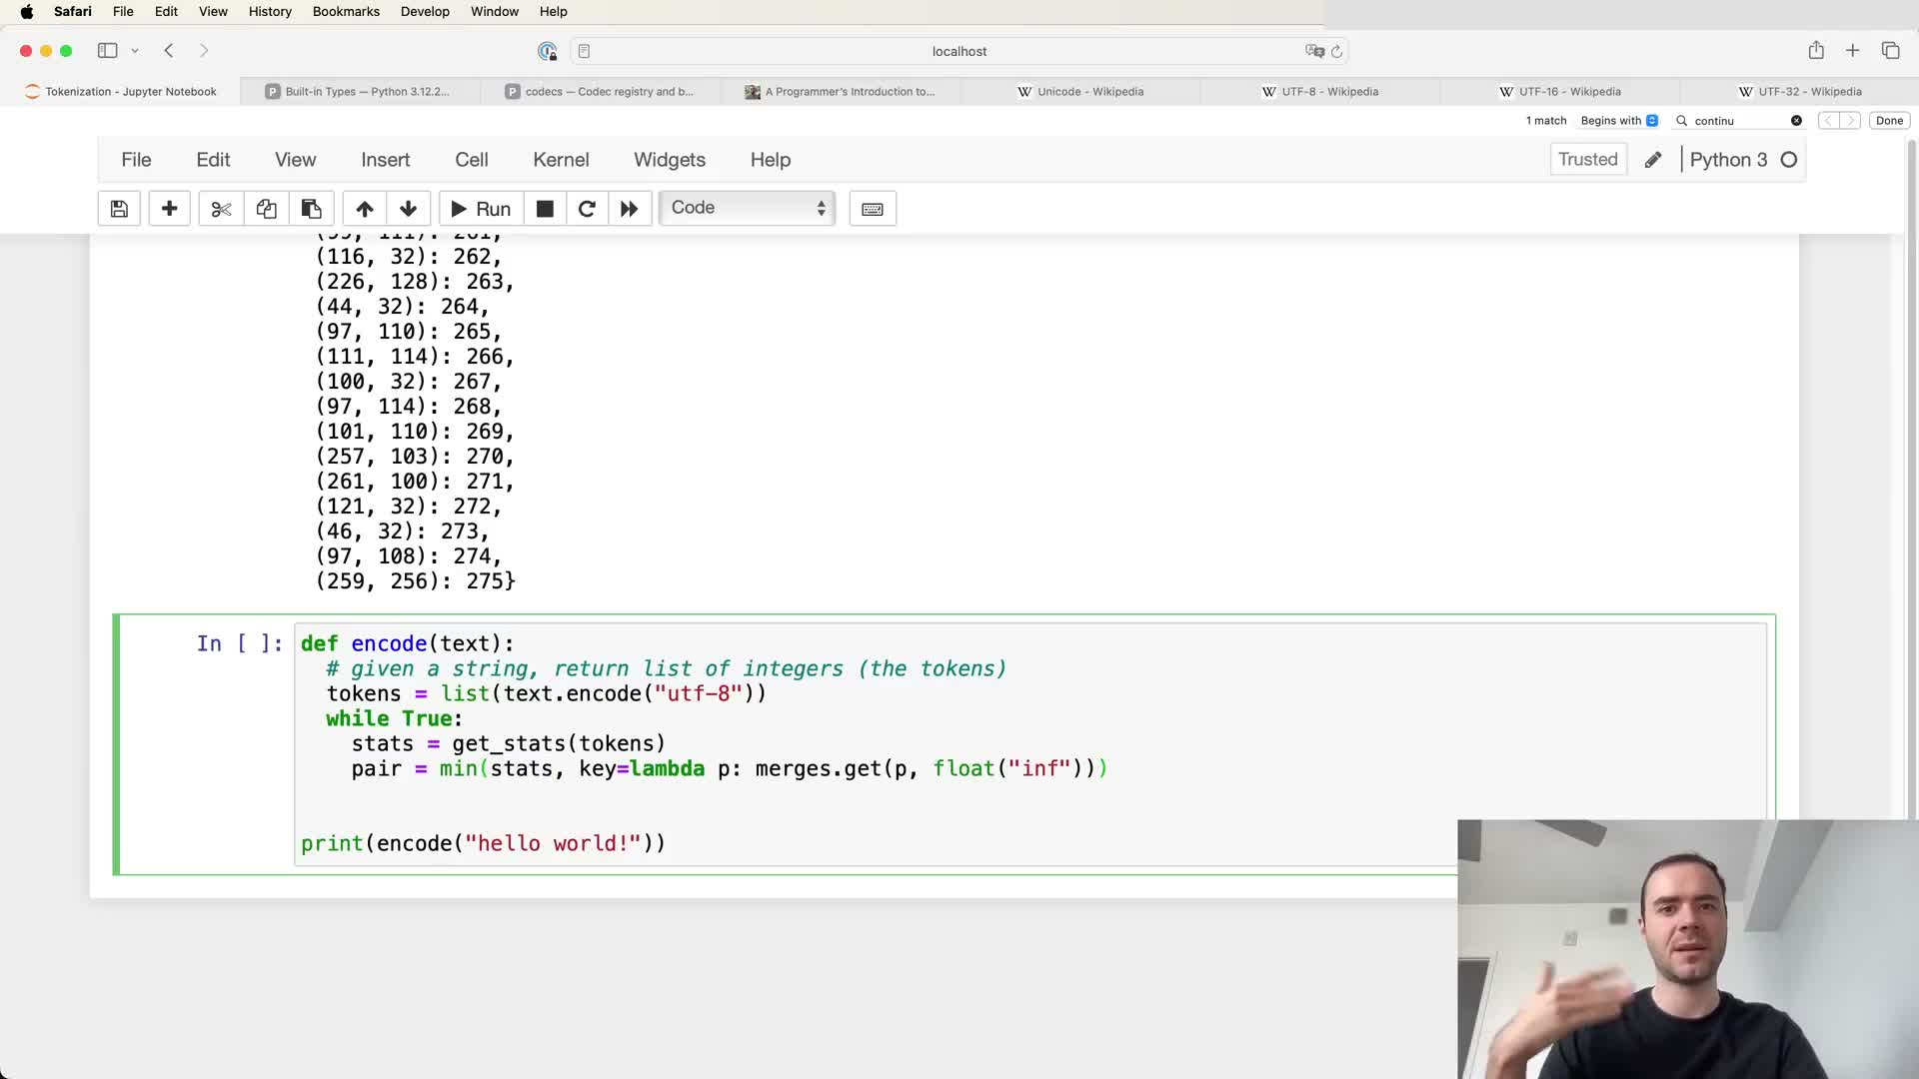This screenshot has width=1919, height=1079.
Task: Open the Kernel menu in Jupyter
Action: pos(561,160)
